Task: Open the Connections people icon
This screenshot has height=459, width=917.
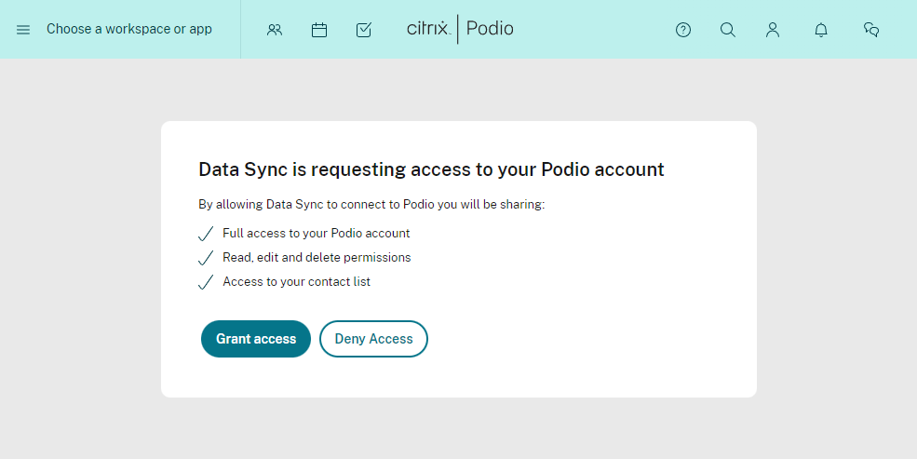Action: (x=275, y=30)
